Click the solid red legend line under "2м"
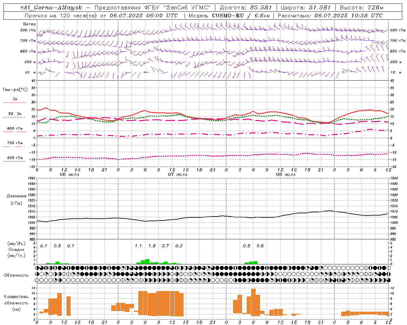 pyautogui.click(x=15, y=103)
